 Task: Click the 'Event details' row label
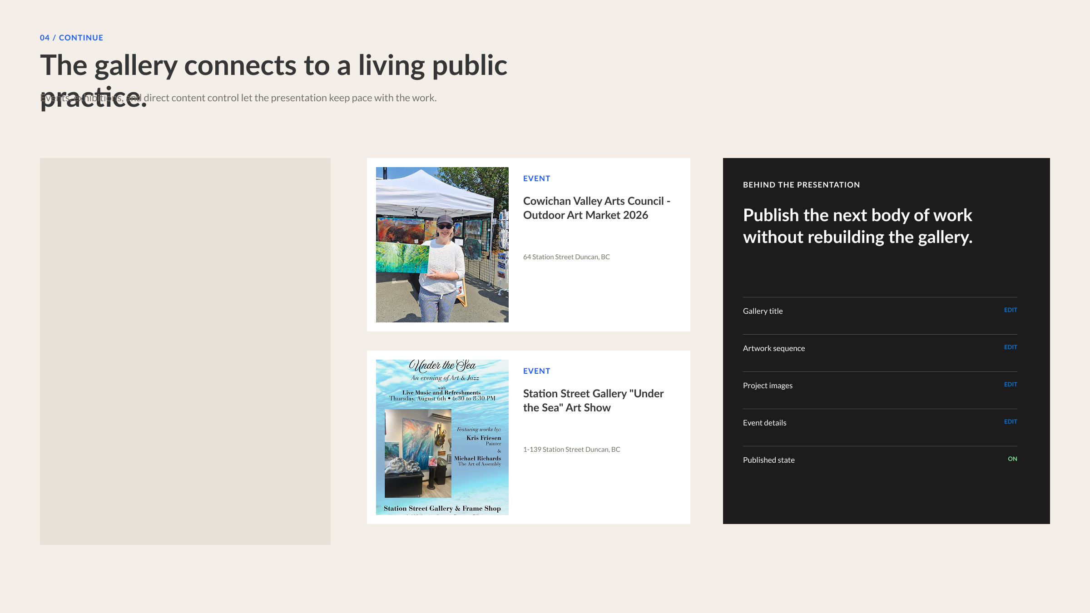pos(764,423)
